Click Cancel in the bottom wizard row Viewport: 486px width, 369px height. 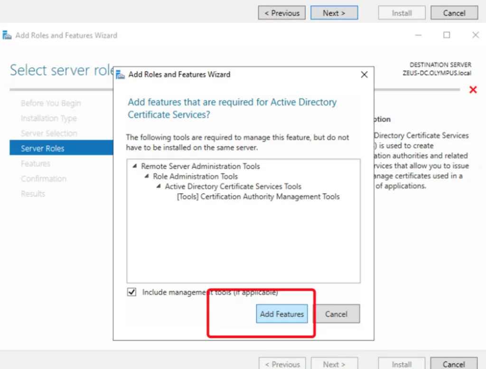tap(454, 363)
